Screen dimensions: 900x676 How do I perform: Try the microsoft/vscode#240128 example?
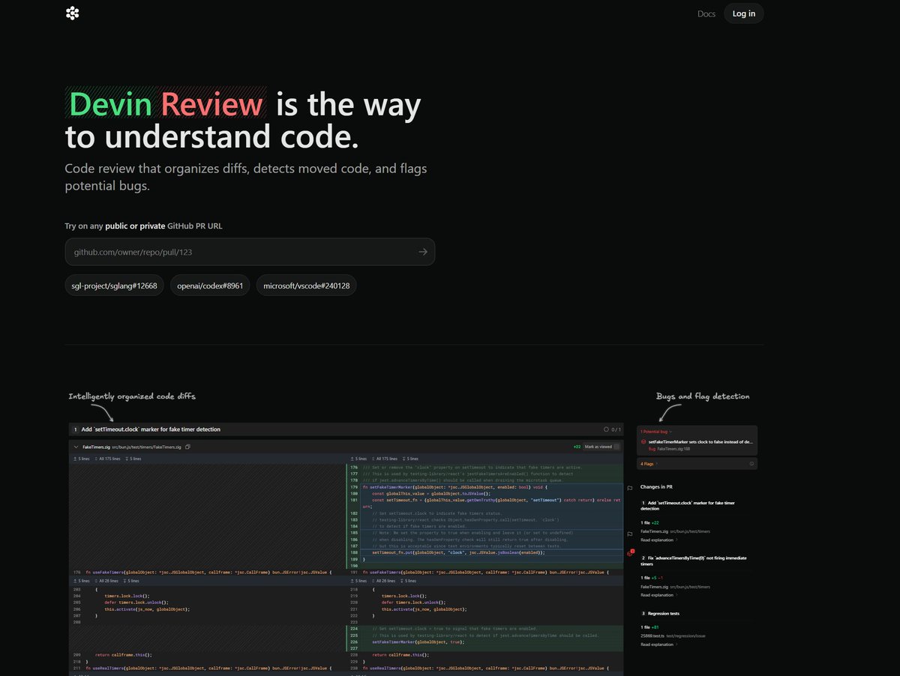point(307,286)
